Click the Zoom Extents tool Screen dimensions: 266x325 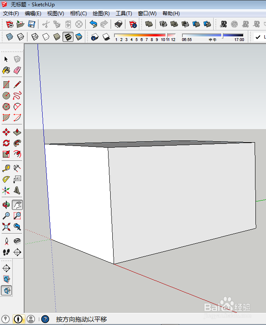[x=6, y=227]
